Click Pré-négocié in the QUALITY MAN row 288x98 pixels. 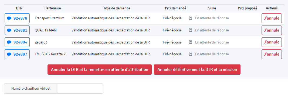(172, 30)
